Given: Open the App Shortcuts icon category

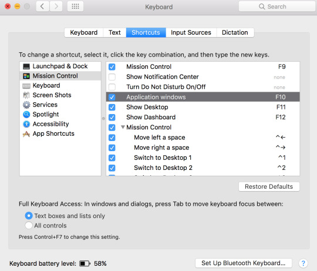Looking at the screenshot, I should (26, 134).
